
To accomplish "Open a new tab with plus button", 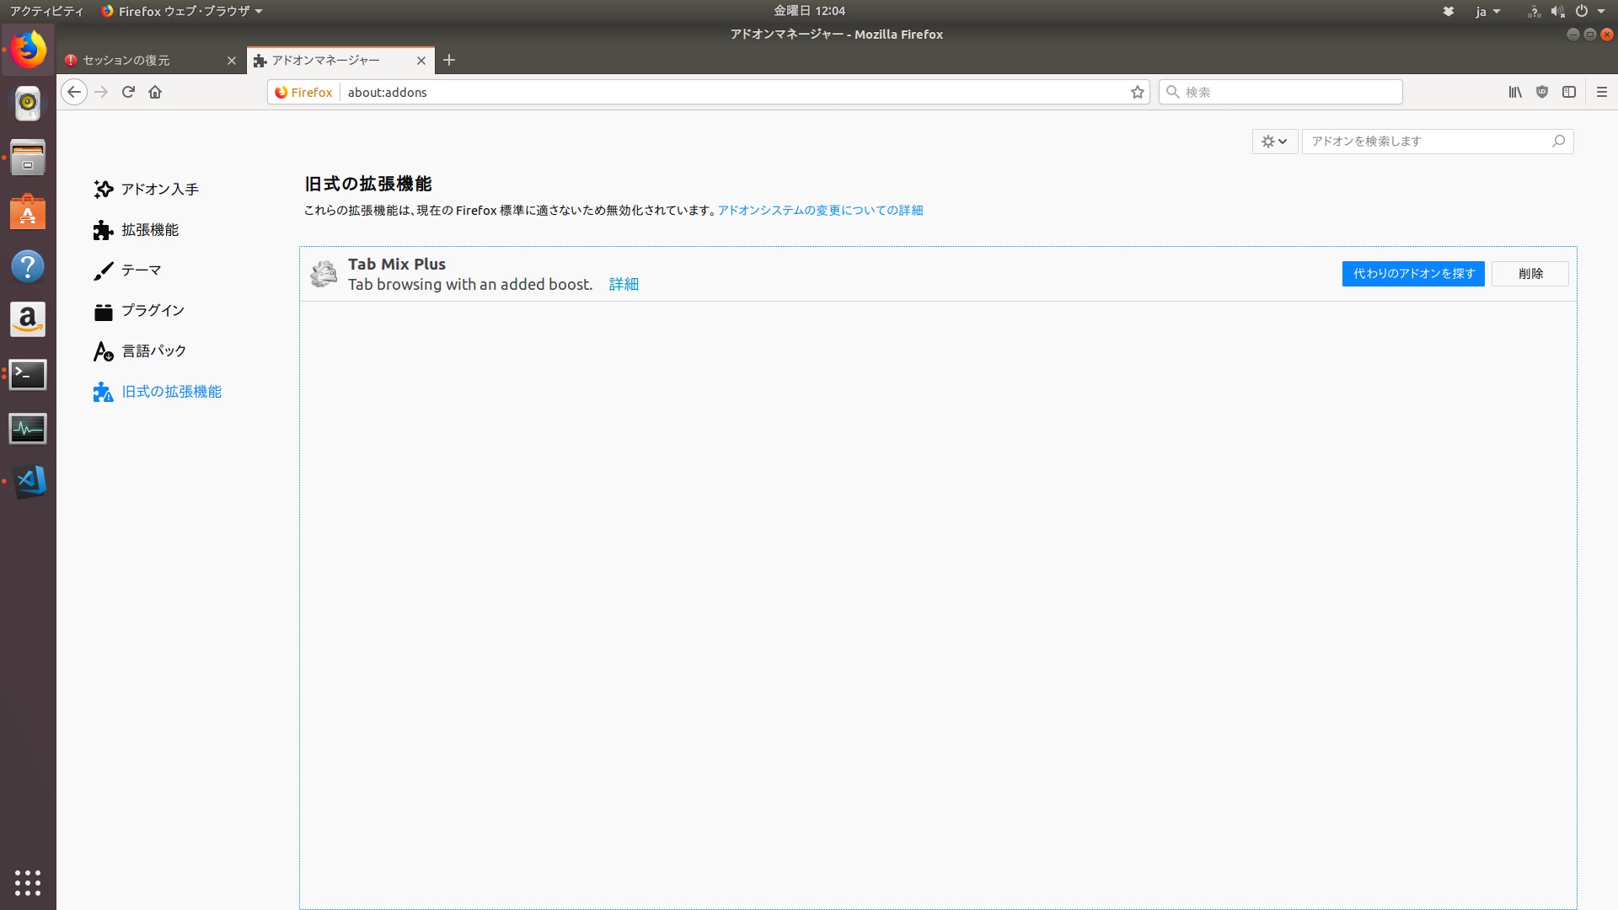I will click(449, 60).
